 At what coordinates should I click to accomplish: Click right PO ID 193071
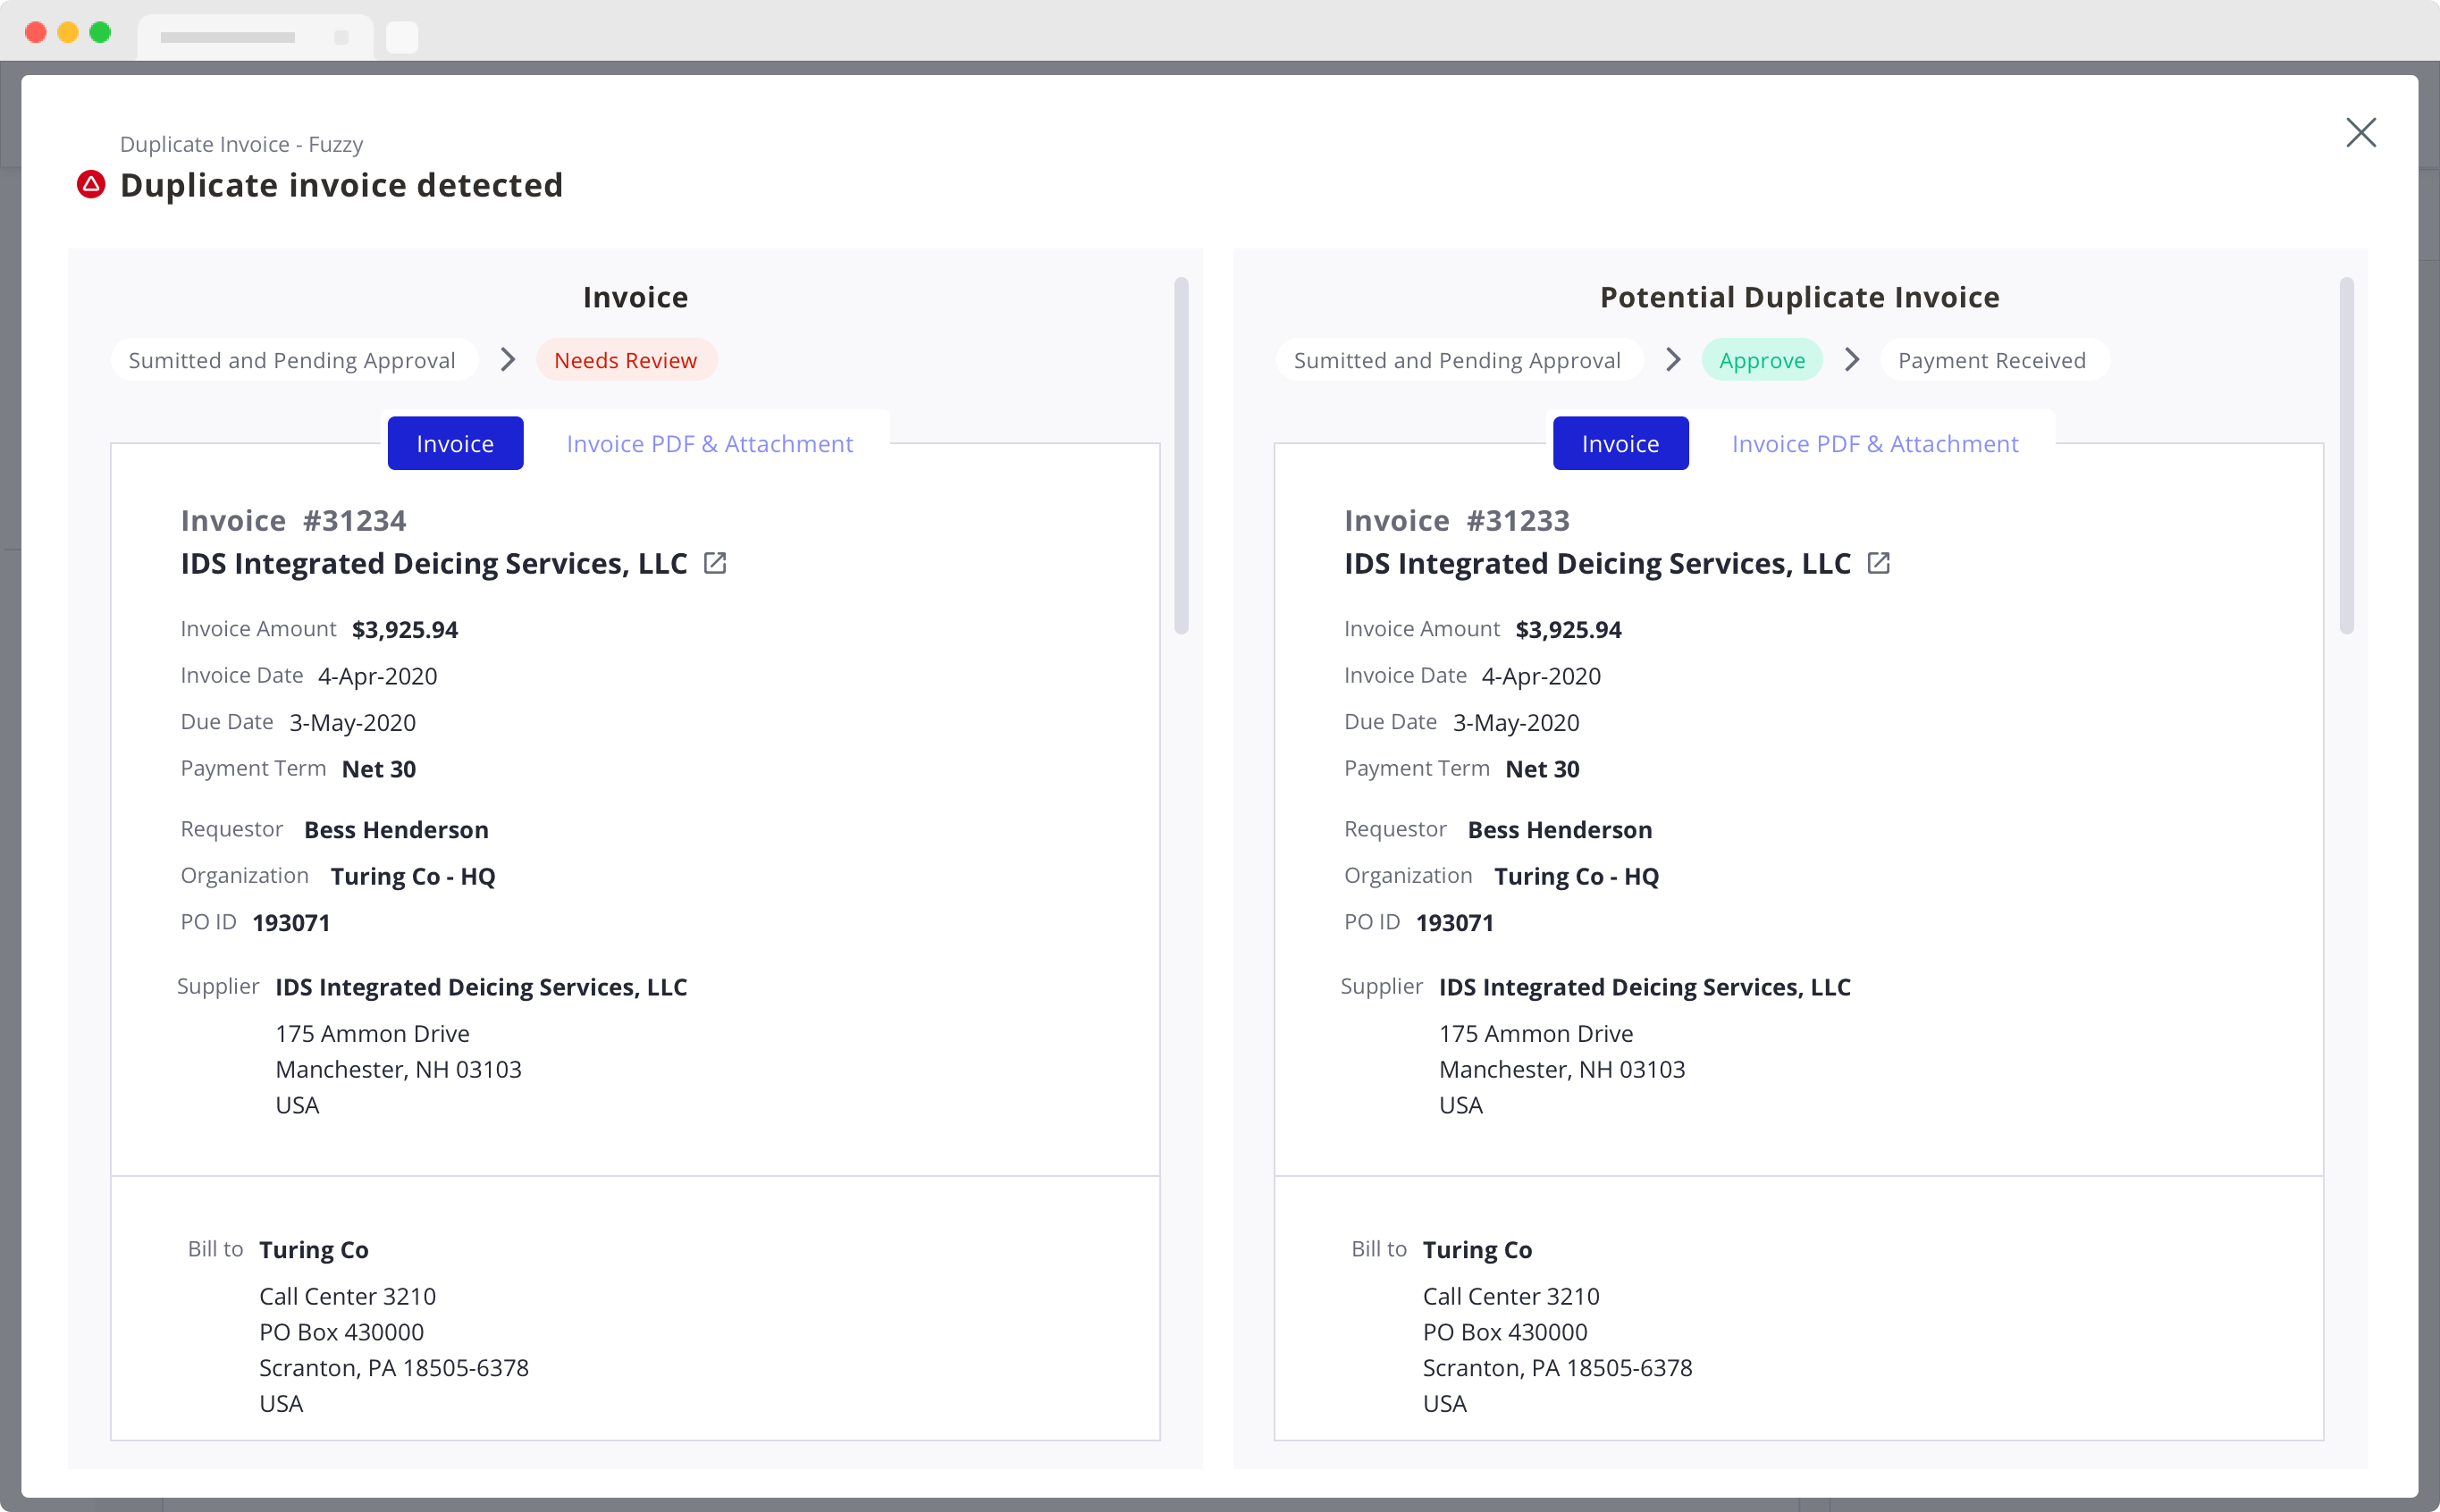[x=1454, y=923]
